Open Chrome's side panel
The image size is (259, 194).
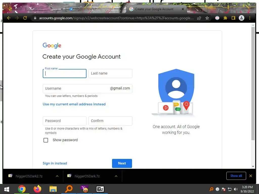coord(233,18)
